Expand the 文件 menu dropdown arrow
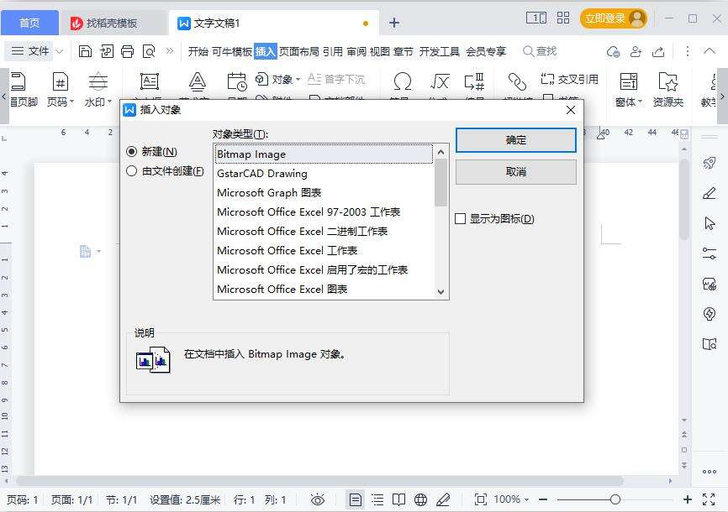Viewport: 728px width, 512px height. click(60, 51)
